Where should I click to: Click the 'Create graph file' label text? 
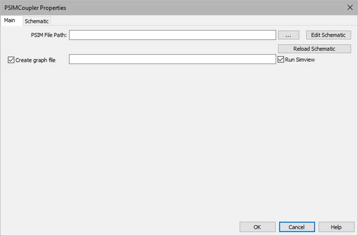coord(36,60)
